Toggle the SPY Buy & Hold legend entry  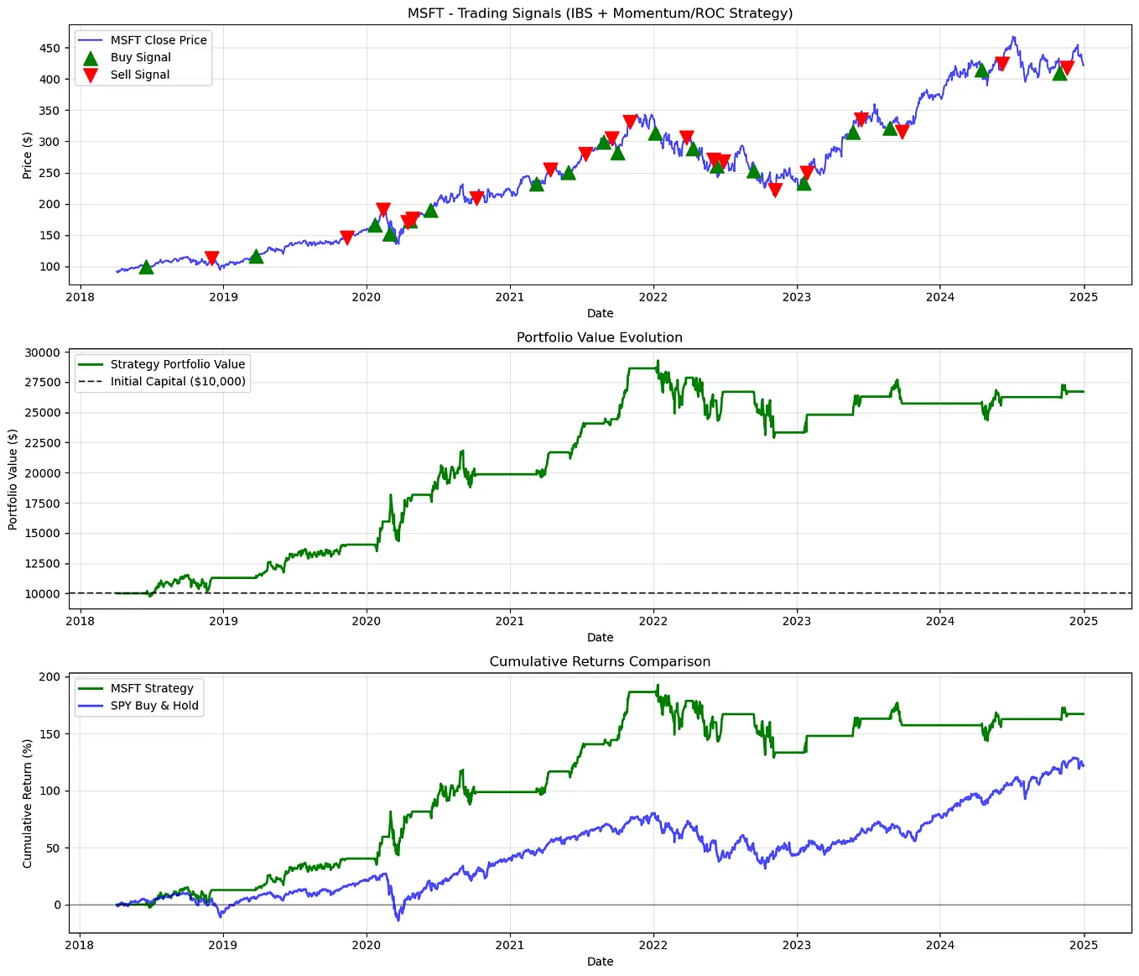point(156,705)
